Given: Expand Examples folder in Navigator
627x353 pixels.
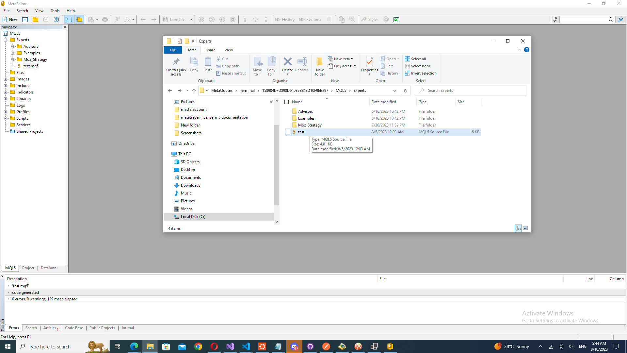Looking at the screenshot, I should [12, 53].
